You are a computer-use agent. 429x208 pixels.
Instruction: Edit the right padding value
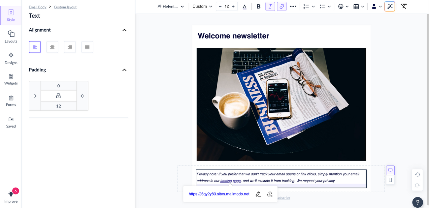point(82,96)
